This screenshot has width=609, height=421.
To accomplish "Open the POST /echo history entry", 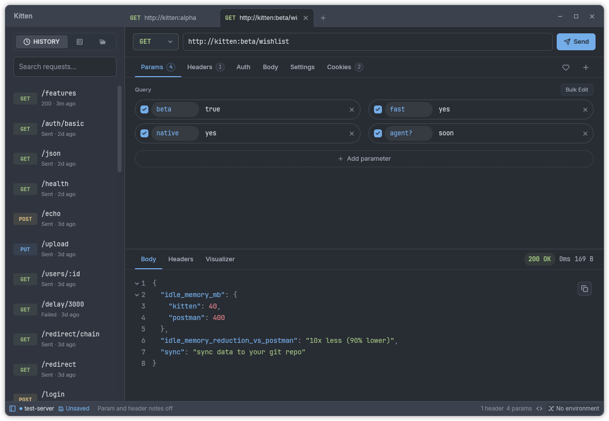I will pos(65,219).
